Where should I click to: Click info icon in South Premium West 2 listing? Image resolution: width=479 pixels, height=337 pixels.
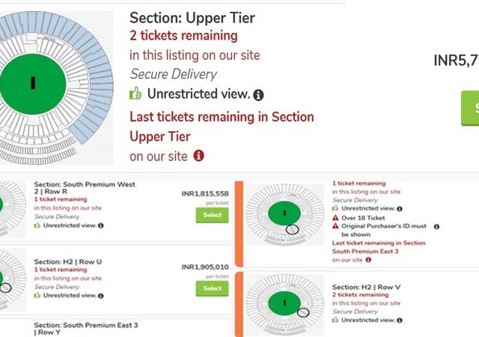(x=101, y=225)
